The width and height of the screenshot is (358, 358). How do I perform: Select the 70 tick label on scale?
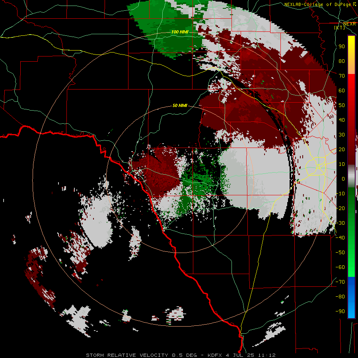click(x=342, y=76)
